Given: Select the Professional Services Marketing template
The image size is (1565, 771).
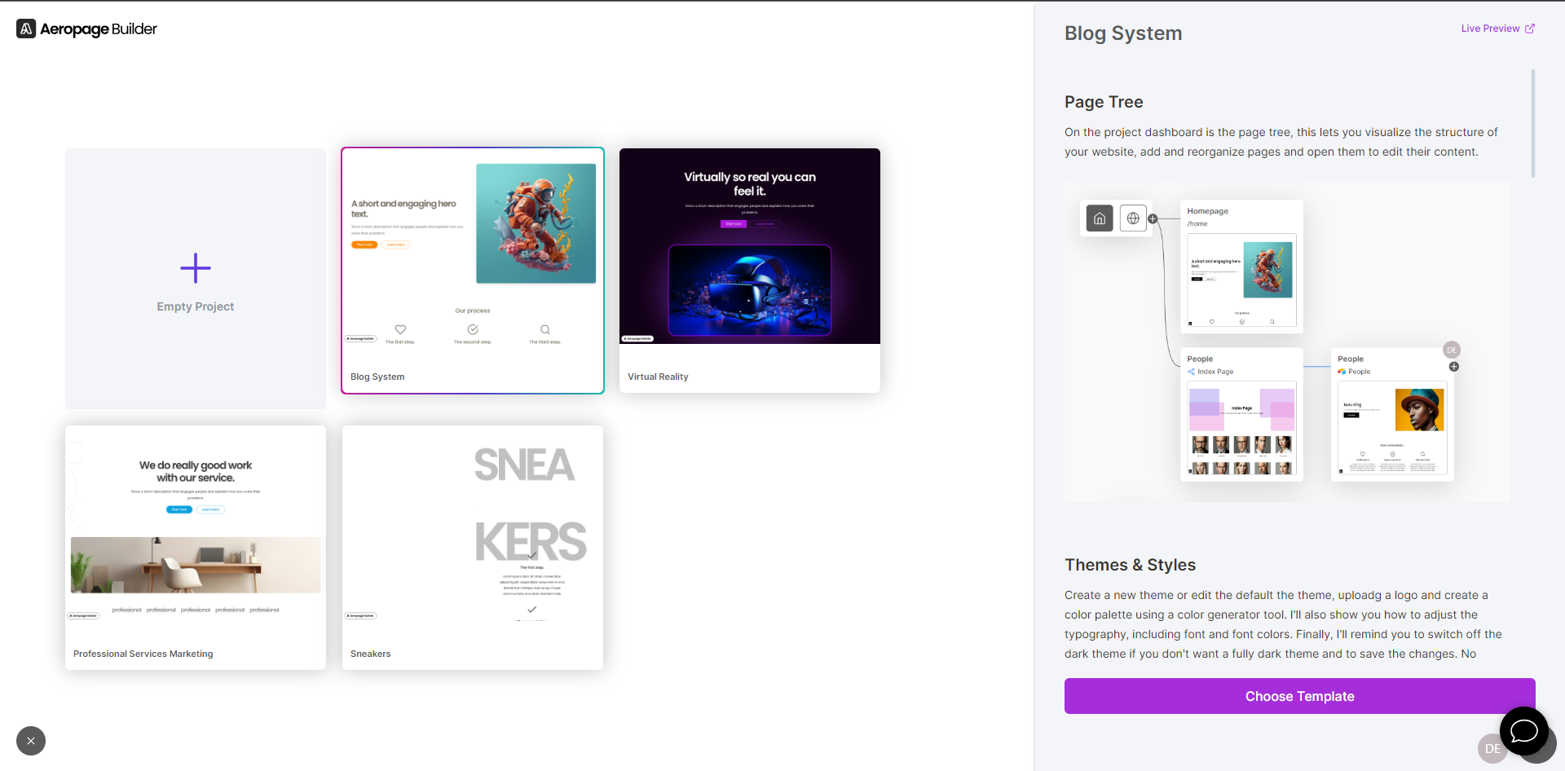Looking at the screenshot, I should pos(196,548).
